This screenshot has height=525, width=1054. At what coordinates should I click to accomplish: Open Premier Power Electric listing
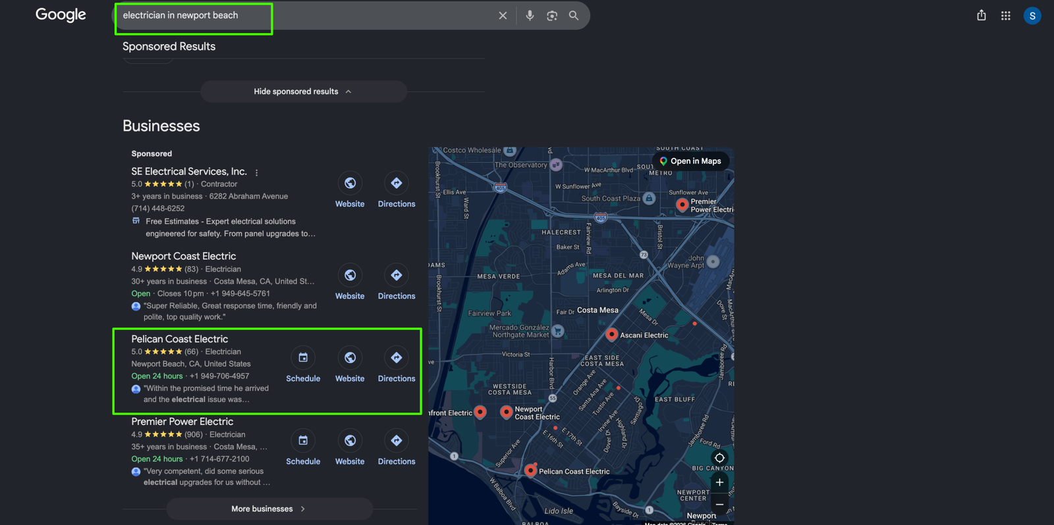[x=182, y=422]
